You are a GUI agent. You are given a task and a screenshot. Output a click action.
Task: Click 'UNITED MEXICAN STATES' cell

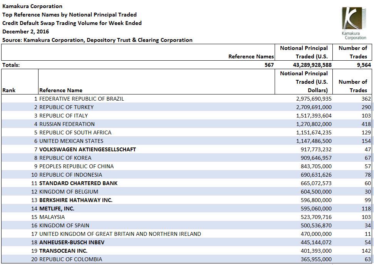coord(71,141)
